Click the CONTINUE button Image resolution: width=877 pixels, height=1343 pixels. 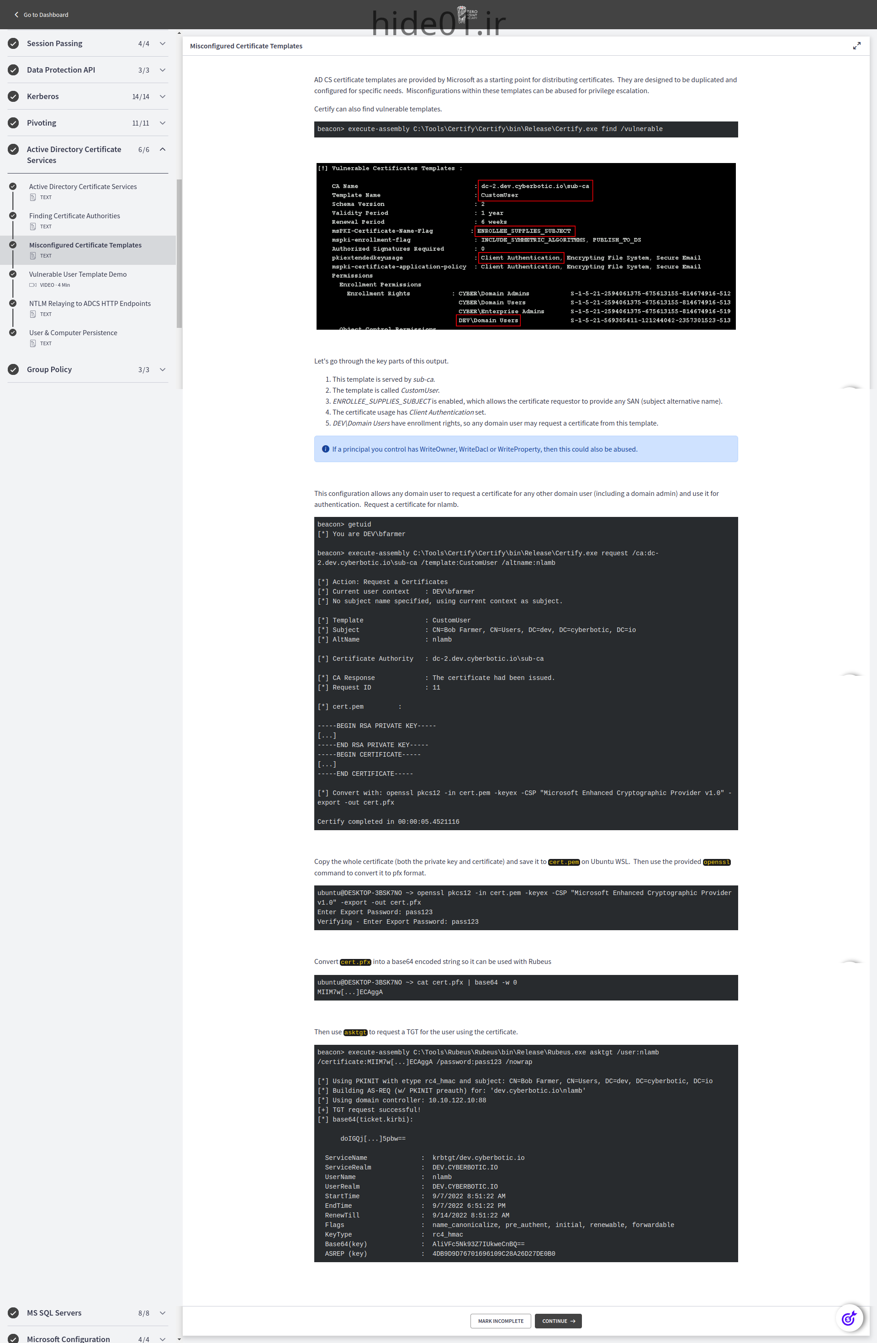point(558,1321)
